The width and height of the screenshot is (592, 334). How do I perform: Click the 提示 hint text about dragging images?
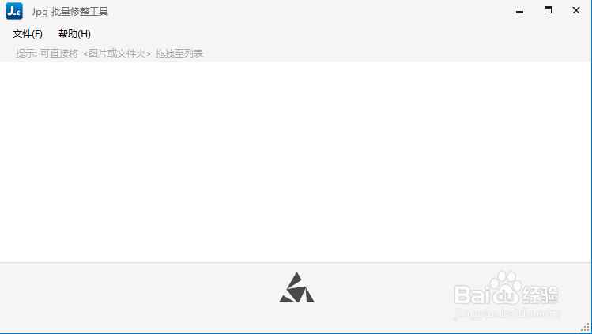(110, 54)
